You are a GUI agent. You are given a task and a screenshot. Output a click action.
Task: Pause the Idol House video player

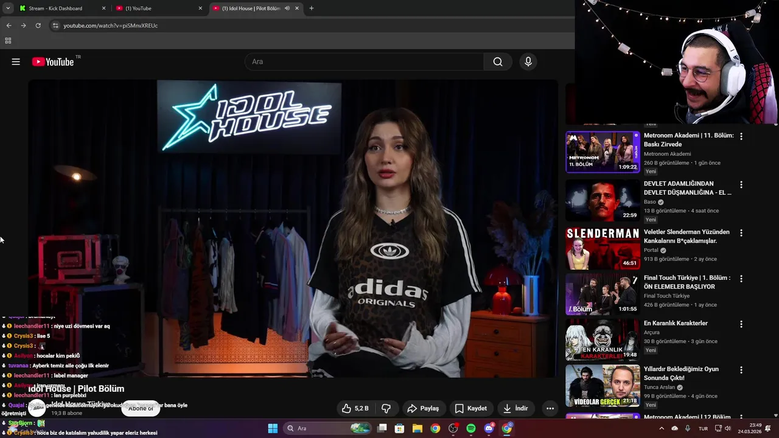pos(293,229)
